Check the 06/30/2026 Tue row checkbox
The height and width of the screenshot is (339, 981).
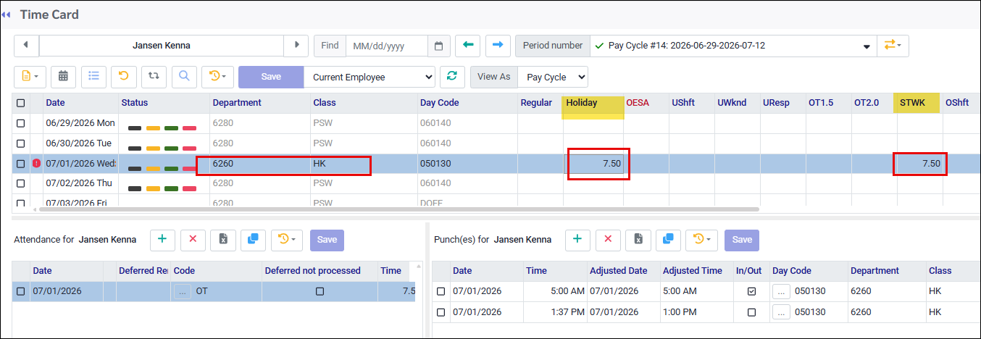[20, 143]
